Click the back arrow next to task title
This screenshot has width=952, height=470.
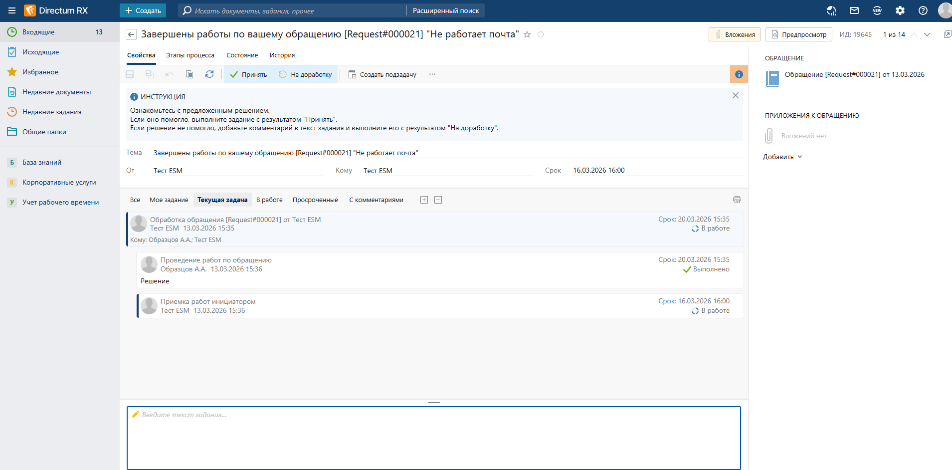[x=131, y=34]
